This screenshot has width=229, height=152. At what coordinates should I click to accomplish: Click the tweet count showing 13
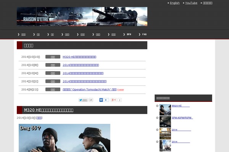[x=91, y=100]
